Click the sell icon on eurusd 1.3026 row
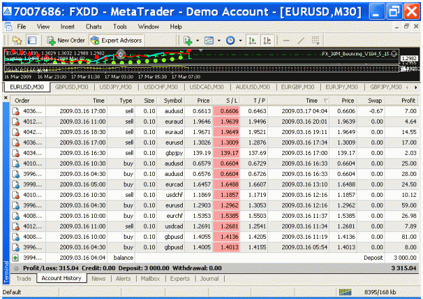The image size is (423, 299). pos(16,143)
